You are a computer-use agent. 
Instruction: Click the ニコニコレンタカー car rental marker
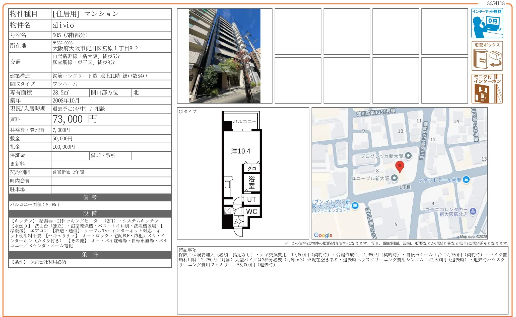point(473,211)
